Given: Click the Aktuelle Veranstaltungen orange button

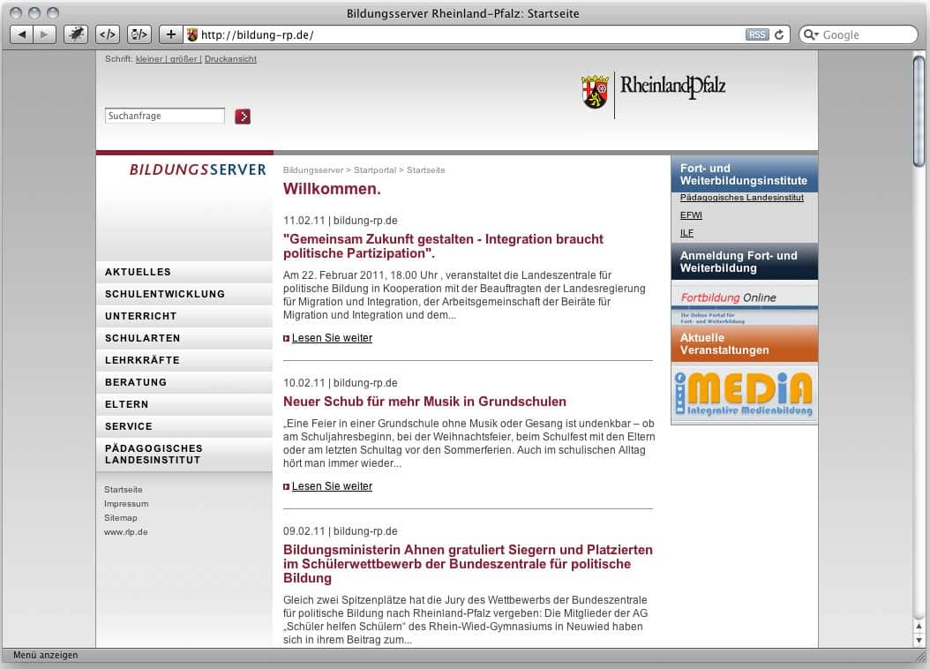Looking at the screenshot, I should coord(744,344).
